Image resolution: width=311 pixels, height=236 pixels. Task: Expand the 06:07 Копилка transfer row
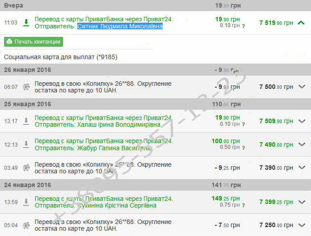coord(302,87)
